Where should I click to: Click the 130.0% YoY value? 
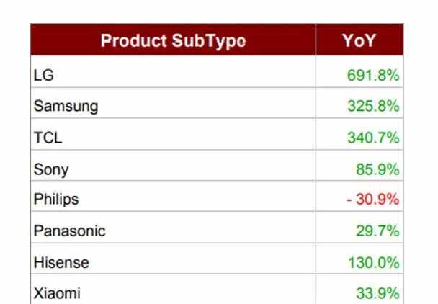pyautogui.click(x=374, y=263)
